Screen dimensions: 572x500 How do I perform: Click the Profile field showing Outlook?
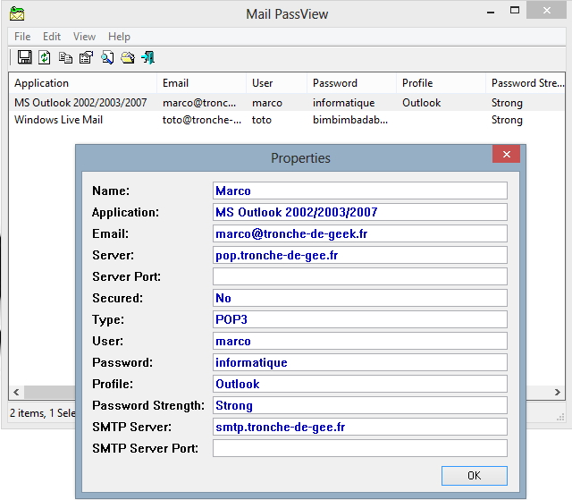pyautogui.click(x=360, y=384)
